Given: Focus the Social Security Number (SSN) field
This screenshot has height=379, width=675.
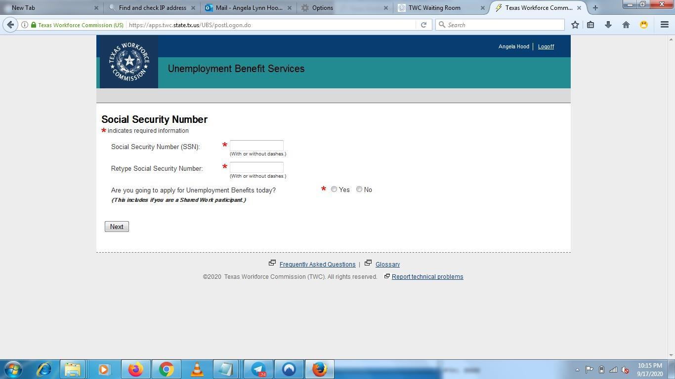Looking at the screenshot, I should tap(256, 145).
